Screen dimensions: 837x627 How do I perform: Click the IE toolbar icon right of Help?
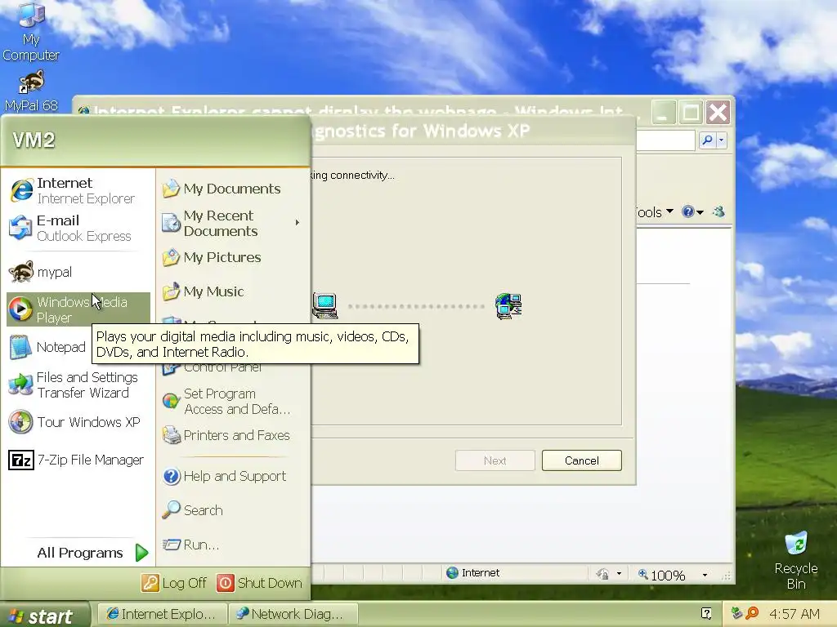click(718, 211)
